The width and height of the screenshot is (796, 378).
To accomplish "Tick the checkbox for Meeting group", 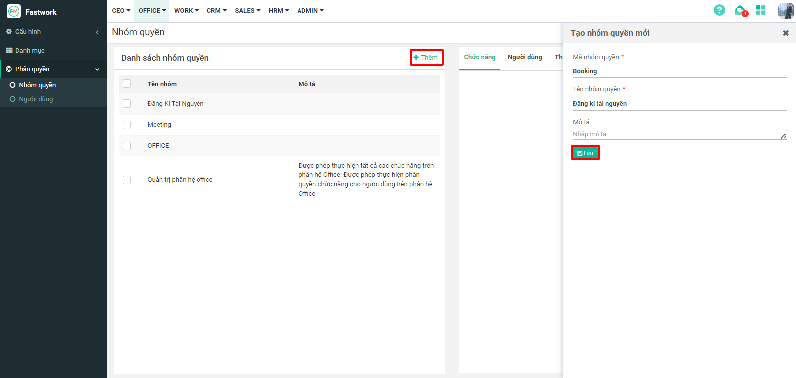I will point(127,125).
